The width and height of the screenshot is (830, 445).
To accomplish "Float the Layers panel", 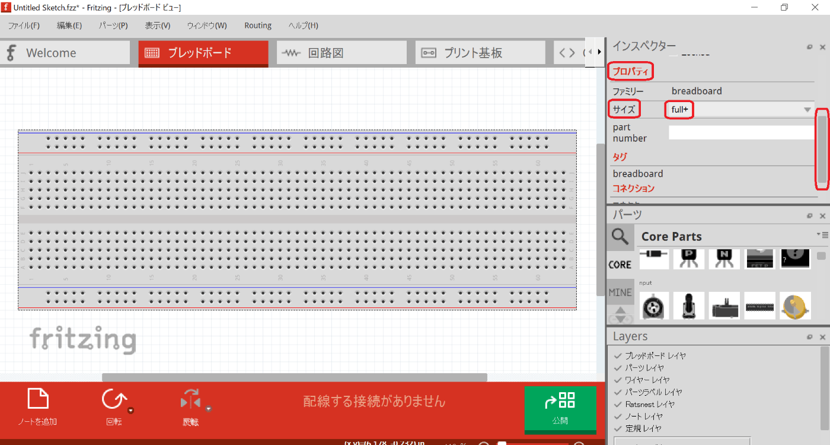I will pyautogui.click(x=810, y=337).
